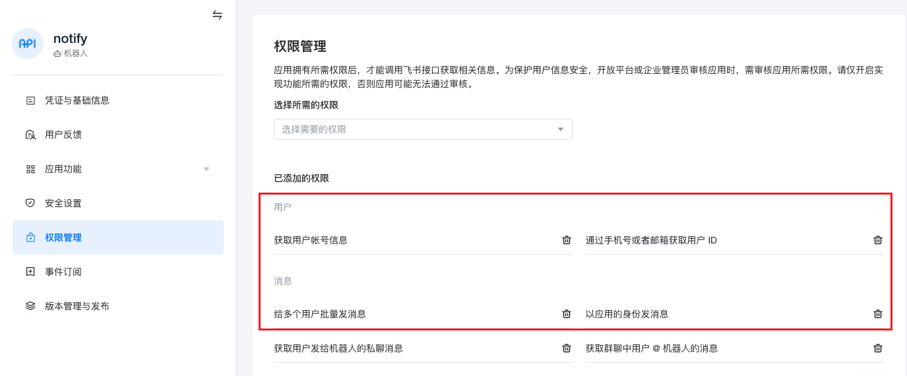Expand the 应用功能 menu arrow
907x376 pixels.
coord(206,169)
